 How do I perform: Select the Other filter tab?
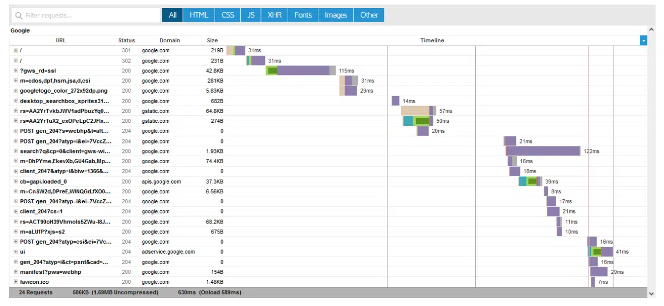click(369, 15)
